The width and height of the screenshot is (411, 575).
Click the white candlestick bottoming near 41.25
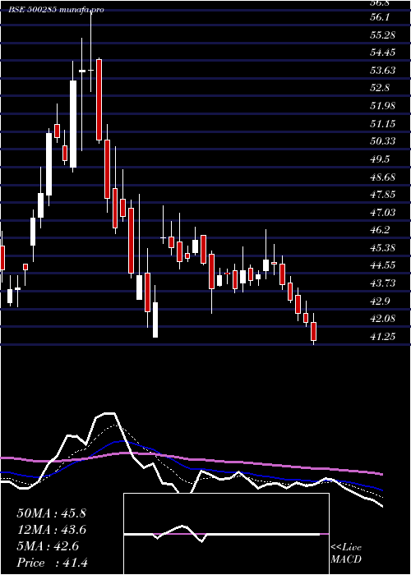[x=155, y=320]
